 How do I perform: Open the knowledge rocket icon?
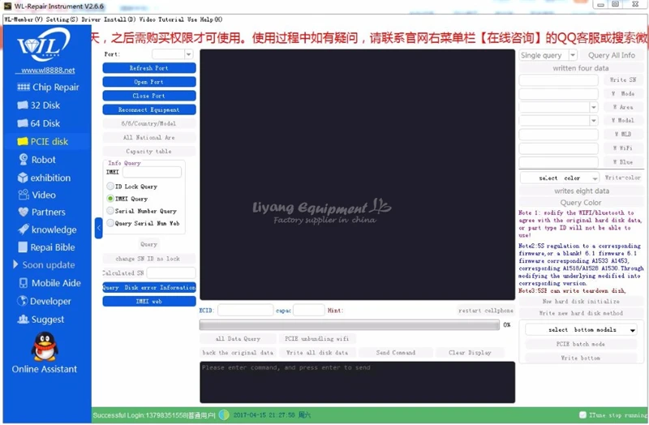pos(24,230)
